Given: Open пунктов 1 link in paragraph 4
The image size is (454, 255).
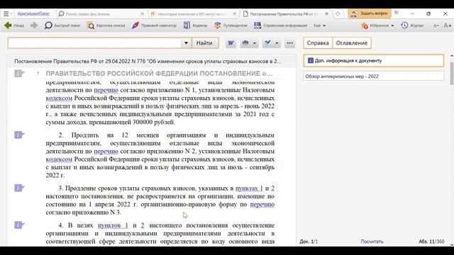Looking at the screenshot, I should [x=113, y=225].
